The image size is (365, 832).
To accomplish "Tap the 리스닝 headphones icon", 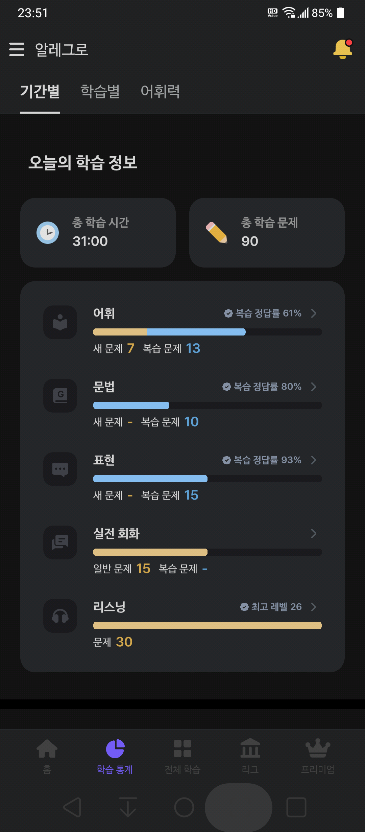I will coord(60,616).
